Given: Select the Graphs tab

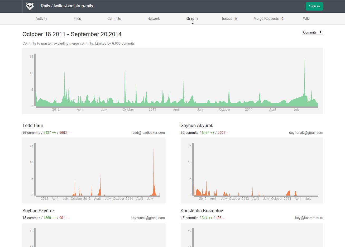Looking at the screenshot, I should point(192,18).
